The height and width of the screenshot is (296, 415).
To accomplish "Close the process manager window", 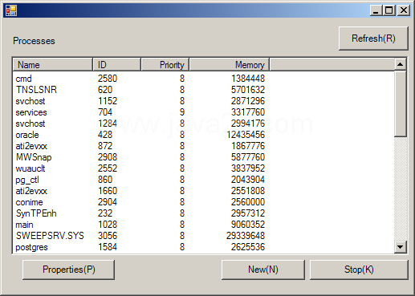I will pos(404,10).
